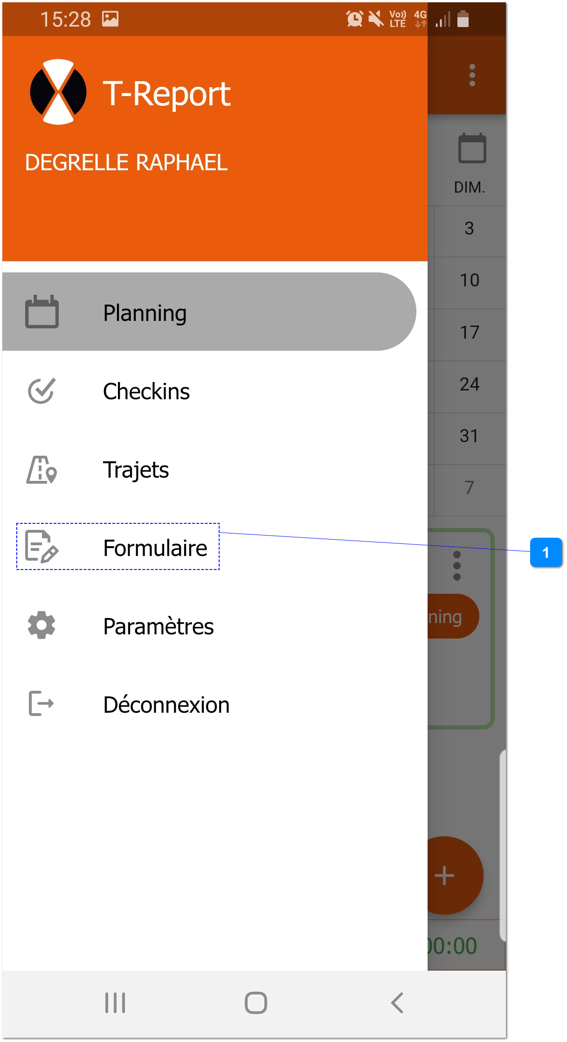Viewport: 567px width, 1042px height.
Task: Open the Planning menu entry
Action: pos(145,313)
